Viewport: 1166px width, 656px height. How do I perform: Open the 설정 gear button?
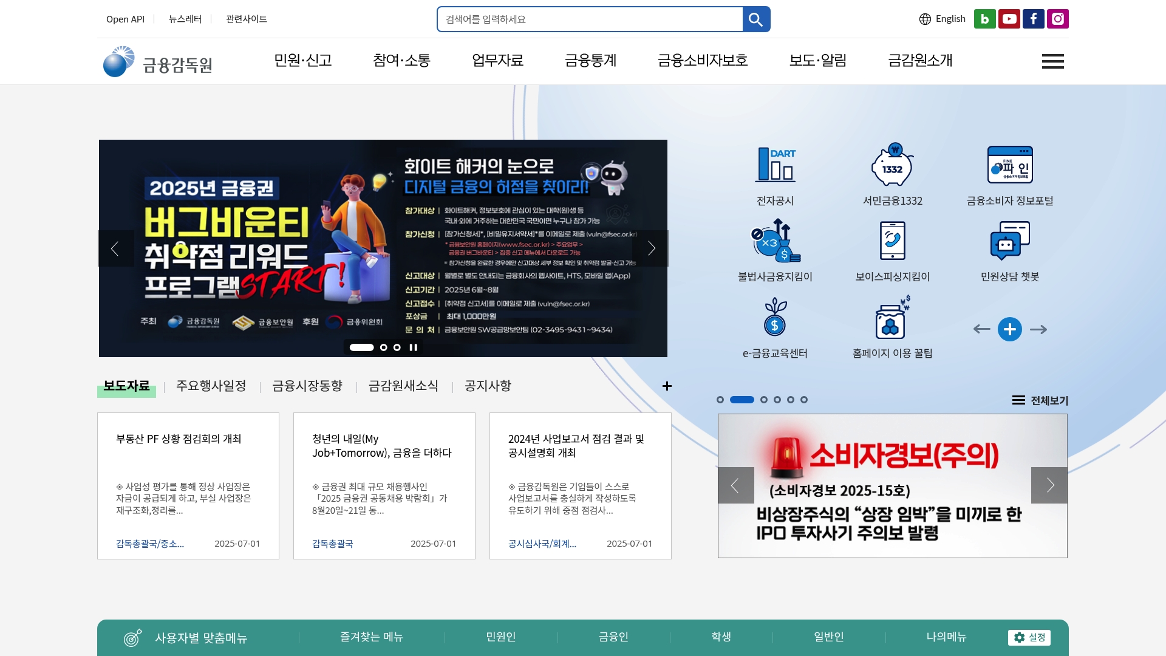(1029, 637)
